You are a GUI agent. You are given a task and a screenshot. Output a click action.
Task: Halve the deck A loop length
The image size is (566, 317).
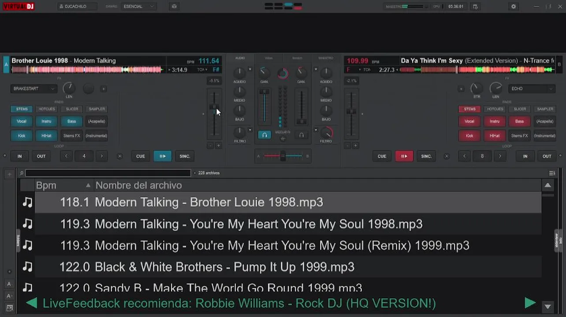pyautogui.click(x=66, y=156)
